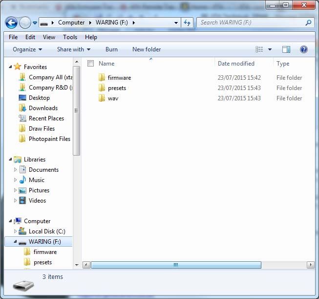
Task: Select the firmware folder icon in file list
Action: (x=102, y=77)
